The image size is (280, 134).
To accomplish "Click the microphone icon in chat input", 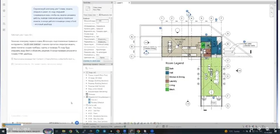I will coord(72,122).
